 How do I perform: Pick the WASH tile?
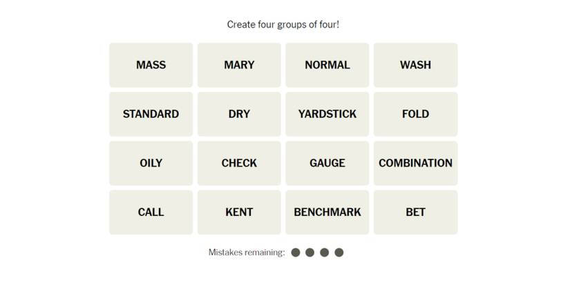[x=415, y=65]
